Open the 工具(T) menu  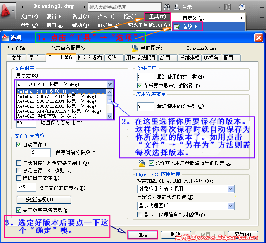157,17
